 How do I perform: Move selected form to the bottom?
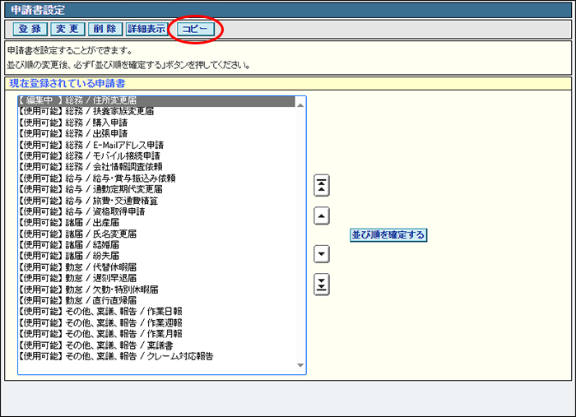coord(322,285)
